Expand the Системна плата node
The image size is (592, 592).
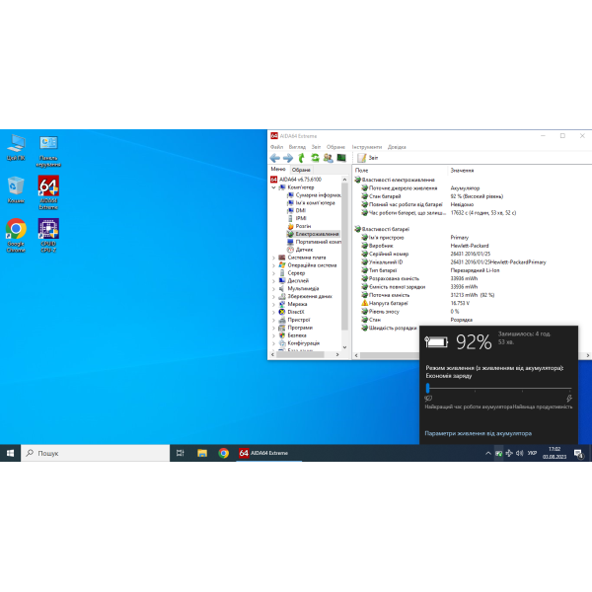point(273,258)
